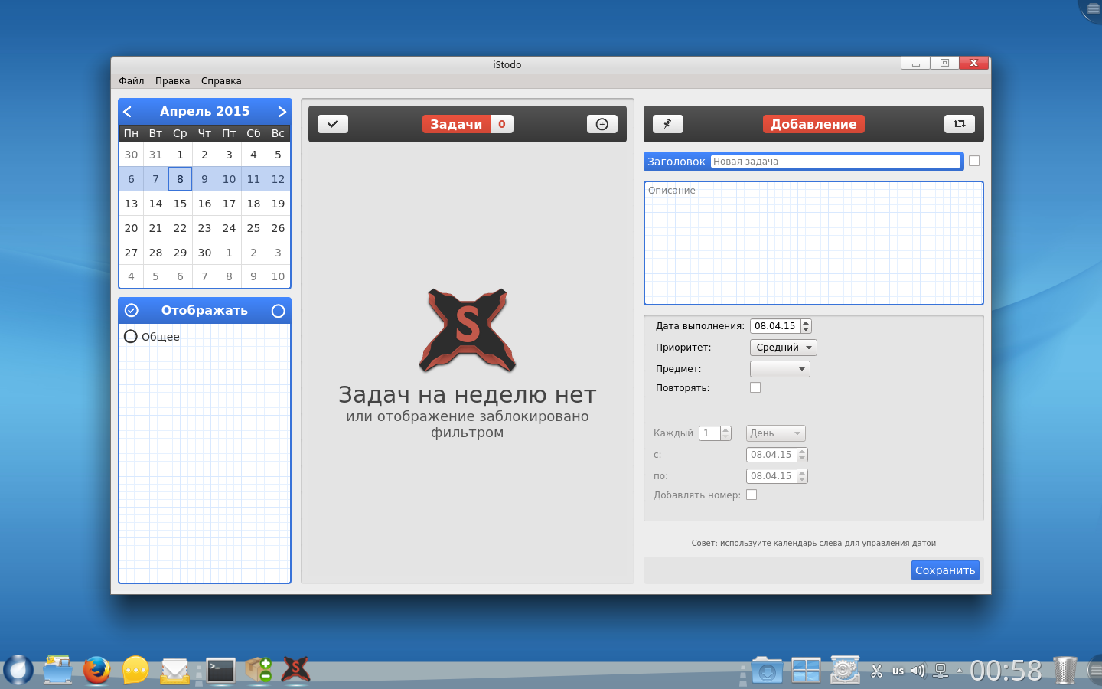Click the Апрель 2015 month title
The image size is (1102, 689).
click(204, 112)
